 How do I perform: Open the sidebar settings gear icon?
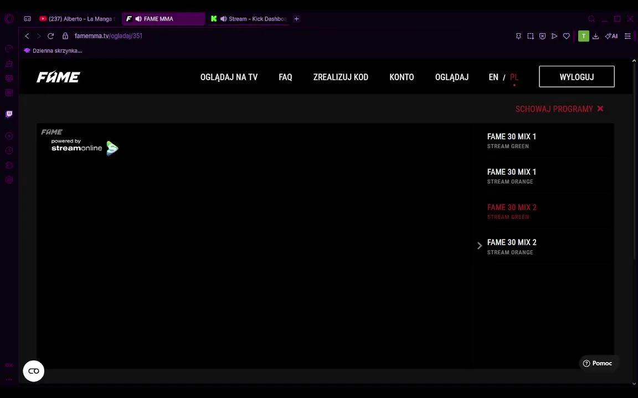(x=9, y=180)
